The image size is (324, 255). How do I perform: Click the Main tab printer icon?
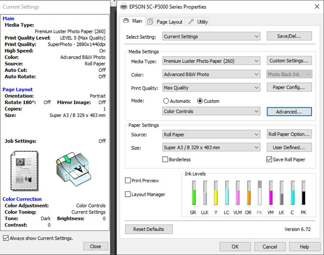[126, 20]
